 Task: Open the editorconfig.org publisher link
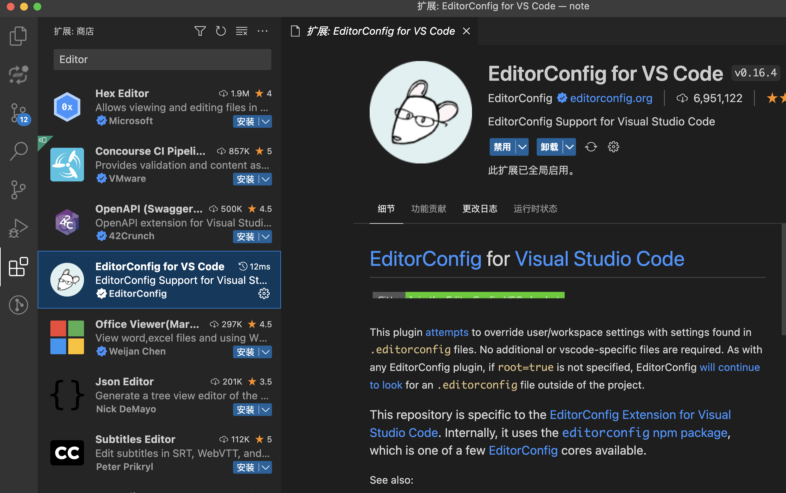point(611,98)
